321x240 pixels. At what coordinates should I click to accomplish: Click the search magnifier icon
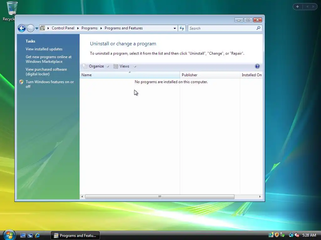(x=258, y=28)
